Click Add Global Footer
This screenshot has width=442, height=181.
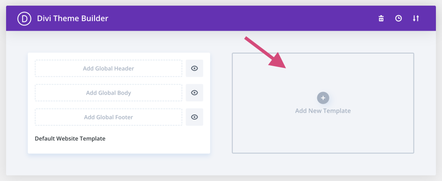point(108,117)
